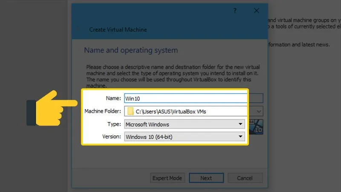Screen dimensions: 341x192
Task: Click the help question mark button
Action: pos(235,11)
